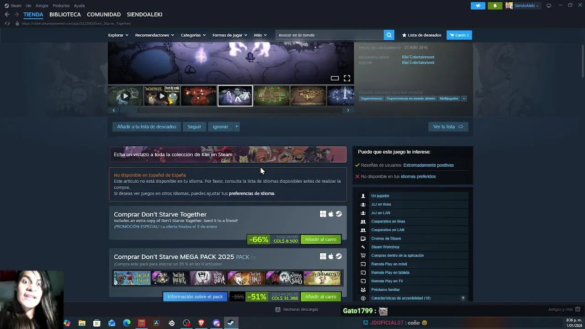Image resolution: width=585 pixels, height=329 pixels.
Task: Open the Cooperativo en línea feature link
Action: pos(388,221)
